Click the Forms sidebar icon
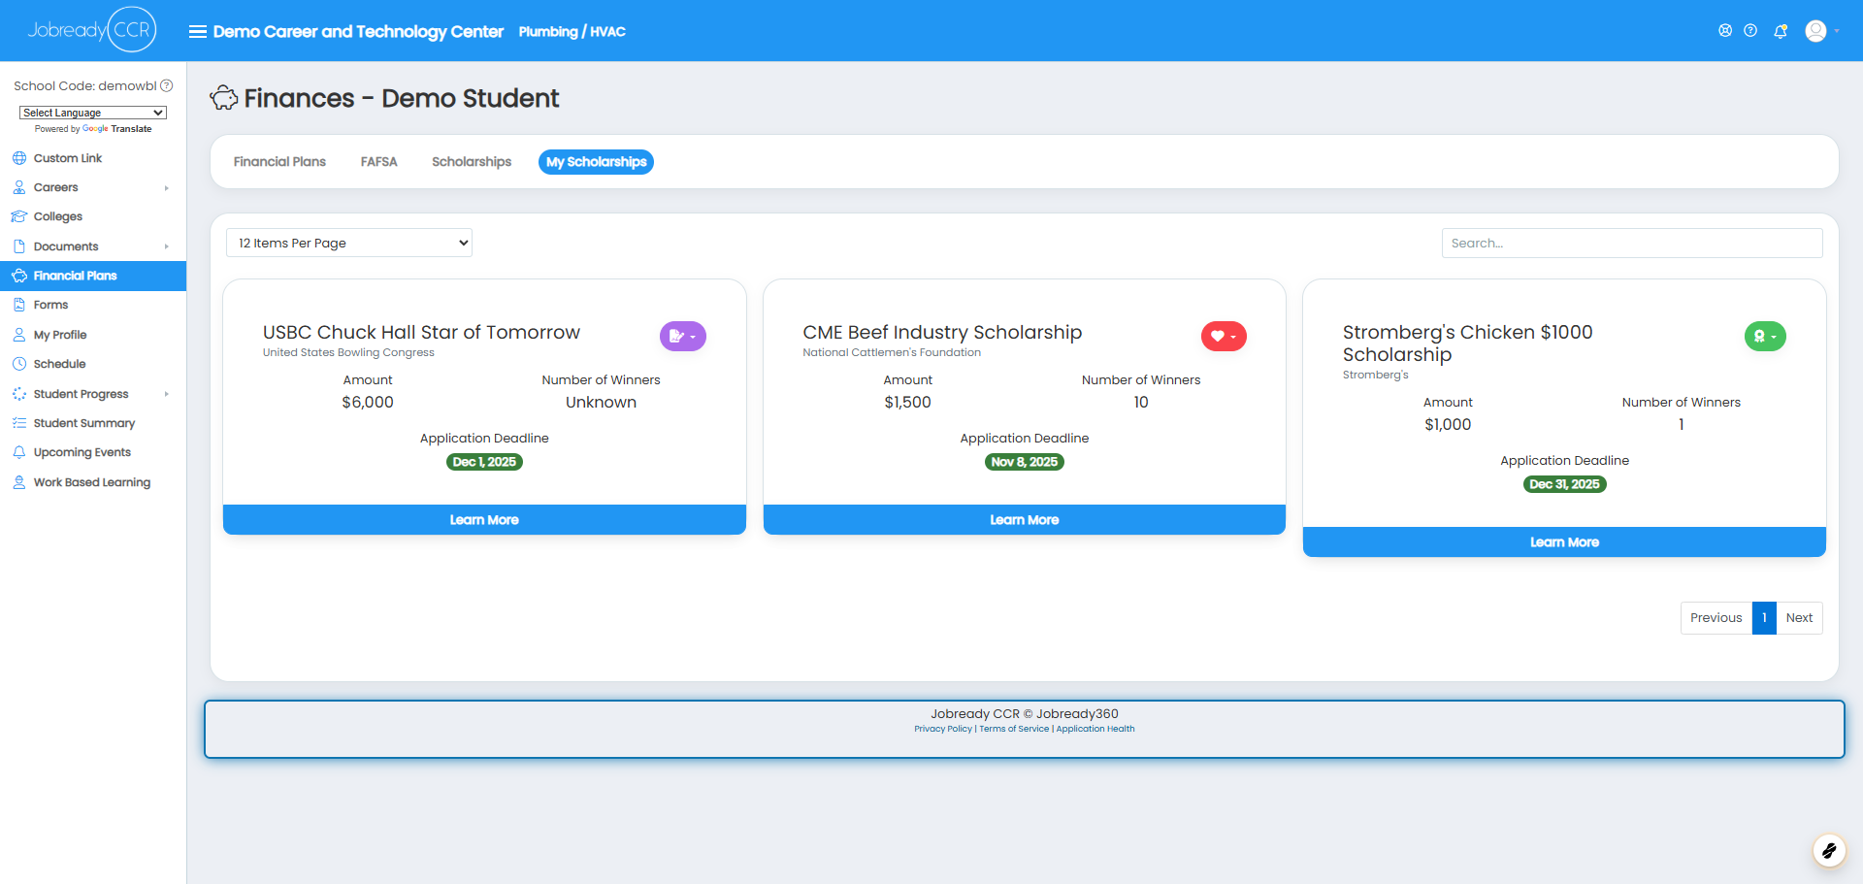Screen dimensions: 1863x884 [19, 305]
